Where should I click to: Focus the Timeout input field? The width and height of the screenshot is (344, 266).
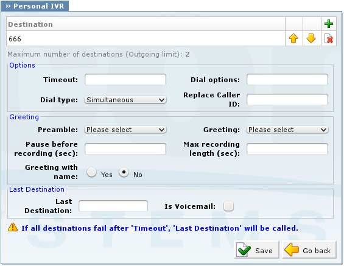(x=125, y=79)
